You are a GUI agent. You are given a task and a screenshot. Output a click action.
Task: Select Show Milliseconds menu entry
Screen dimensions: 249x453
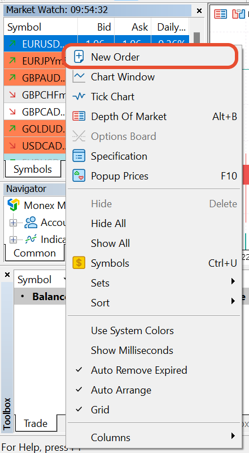[x=132, y=350]
